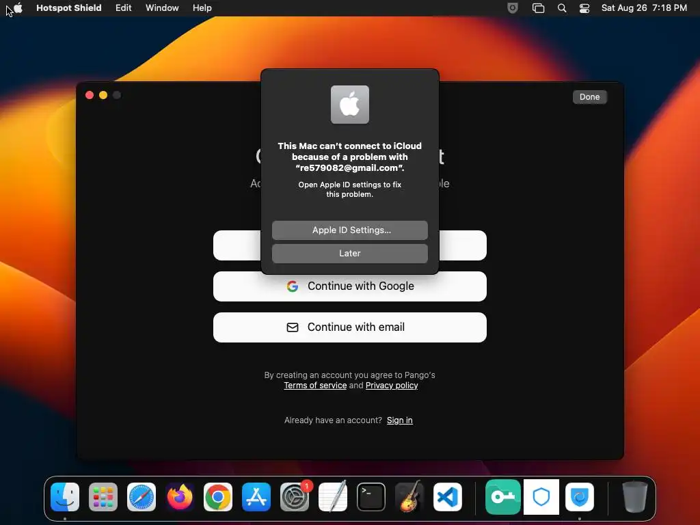Open the App Store from the Dock
Screen dimensions: 700x525
256,497
